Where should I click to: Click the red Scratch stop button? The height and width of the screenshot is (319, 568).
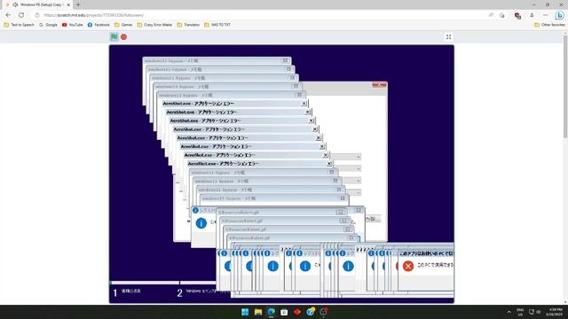pos(123,37)
